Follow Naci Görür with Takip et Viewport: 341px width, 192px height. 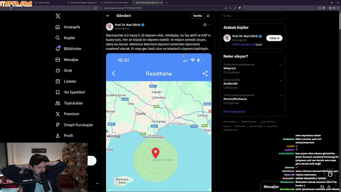click(x=274, y=38)
